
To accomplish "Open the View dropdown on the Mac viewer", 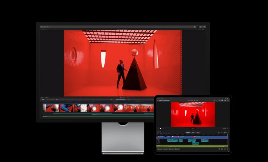I will [203, 29].
